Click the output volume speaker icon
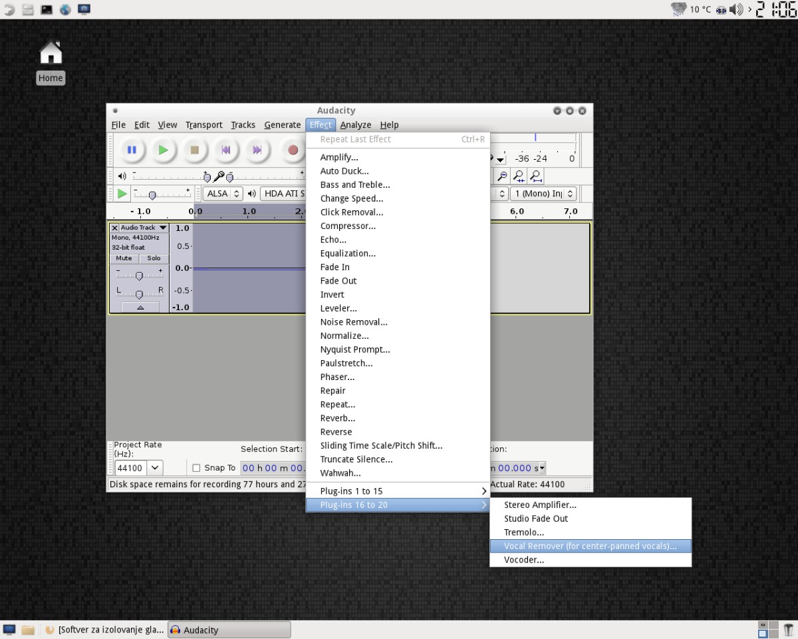The width and height of the screenshot is (798, 639). pyautogui.click(x=122, y=176)
